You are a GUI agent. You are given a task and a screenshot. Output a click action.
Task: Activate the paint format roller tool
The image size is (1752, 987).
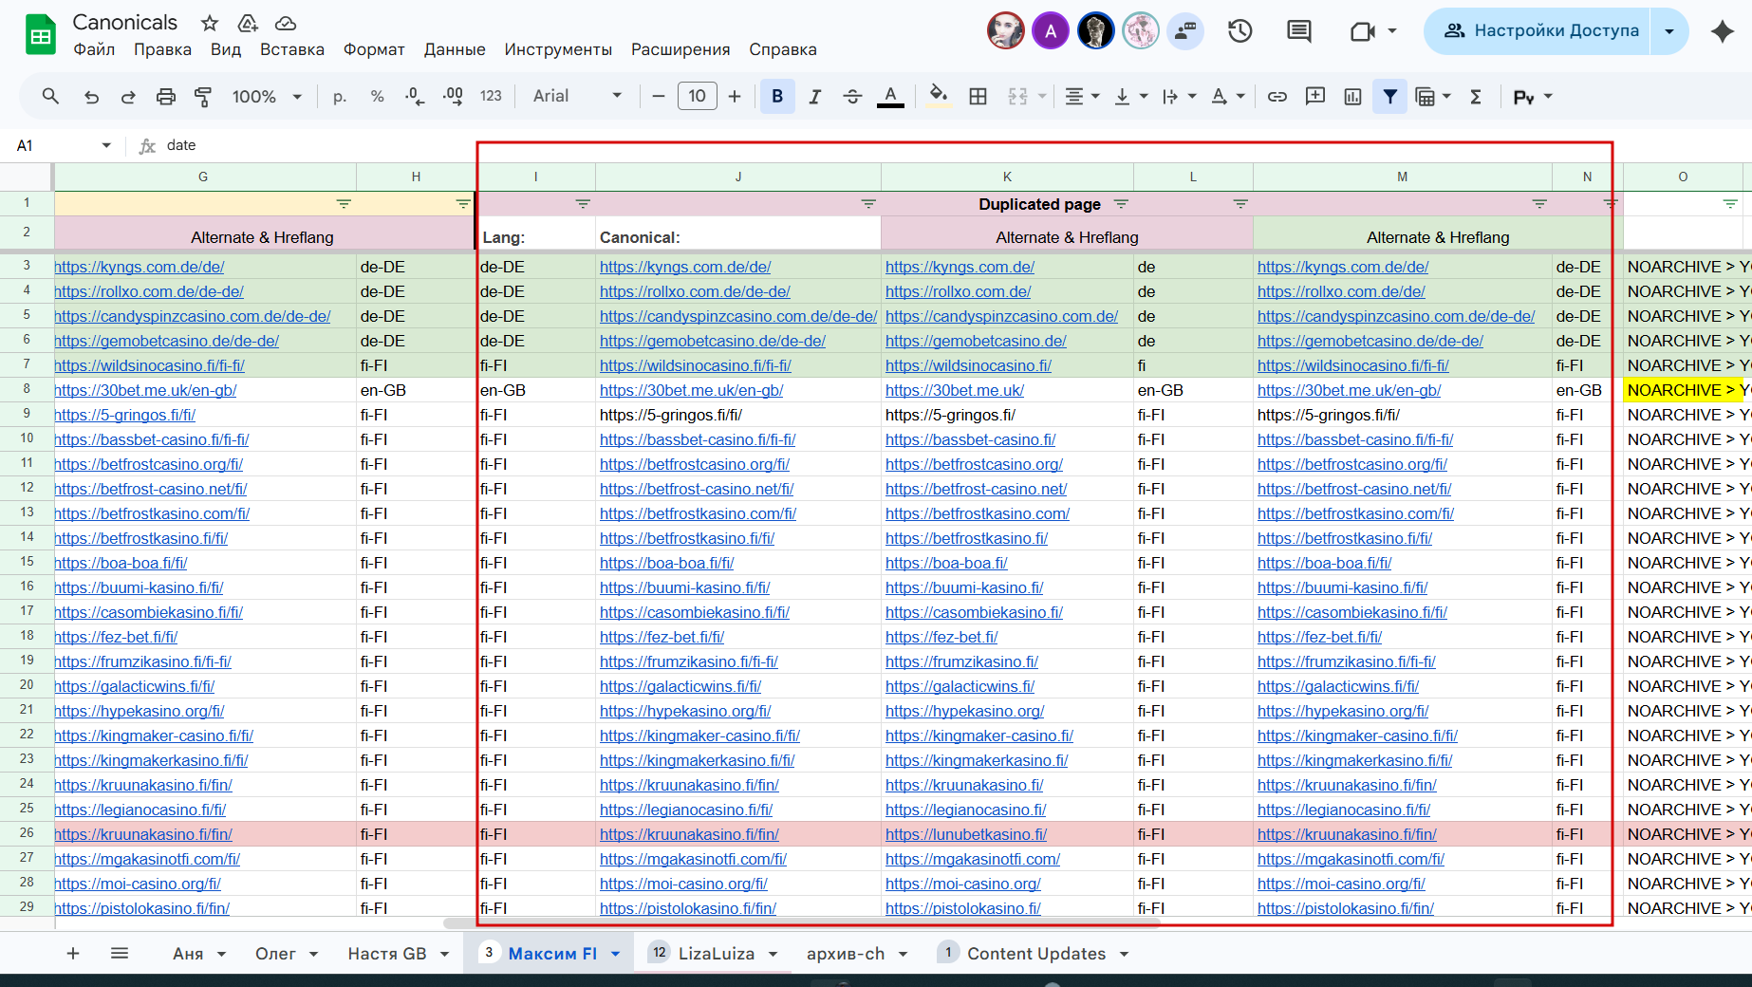tap(203, 97)
